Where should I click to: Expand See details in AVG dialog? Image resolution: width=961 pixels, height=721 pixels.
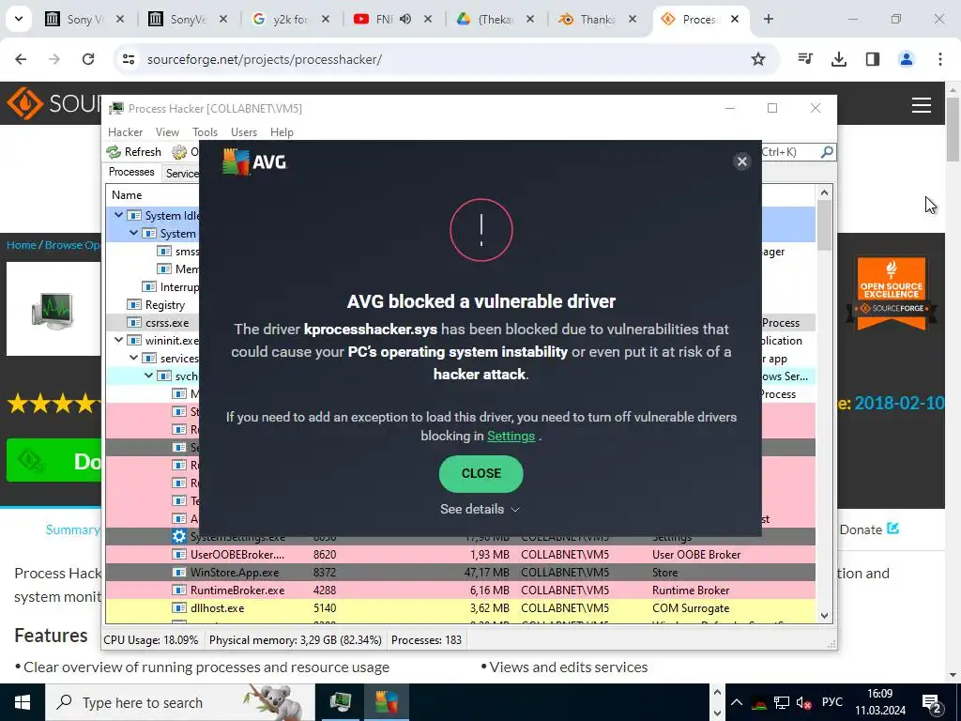click(x=480, y=509)
